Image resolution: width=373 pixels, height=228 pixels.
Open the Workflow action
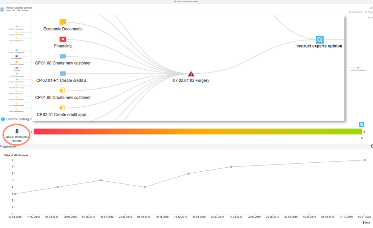pos(369,12)
